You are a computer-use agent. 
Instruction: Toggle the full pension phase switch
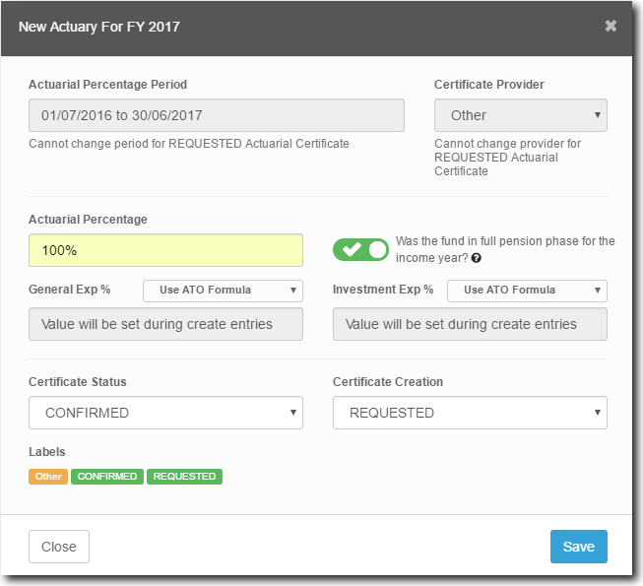pyautogui.click(x=360, y=250)
